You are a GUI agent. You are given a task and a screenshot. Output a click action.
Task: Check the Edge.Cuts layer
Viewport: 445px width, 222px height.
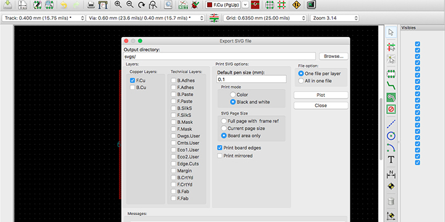(174, 163)
